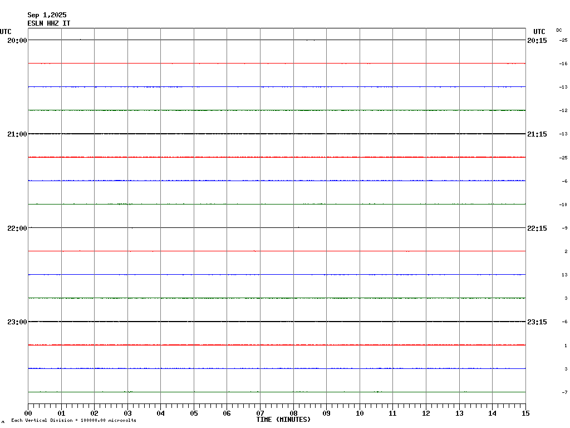The height and width of the screenshot is (428, 570).
Task: Select the "13" DC offset value
Action: (564, 275)
